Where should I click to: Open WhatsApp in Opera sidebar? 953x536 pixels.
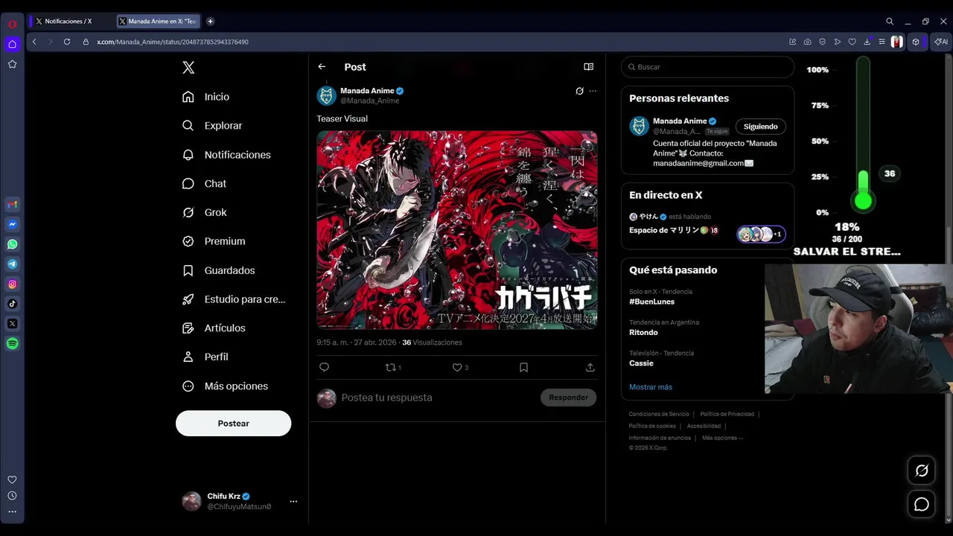12,244
